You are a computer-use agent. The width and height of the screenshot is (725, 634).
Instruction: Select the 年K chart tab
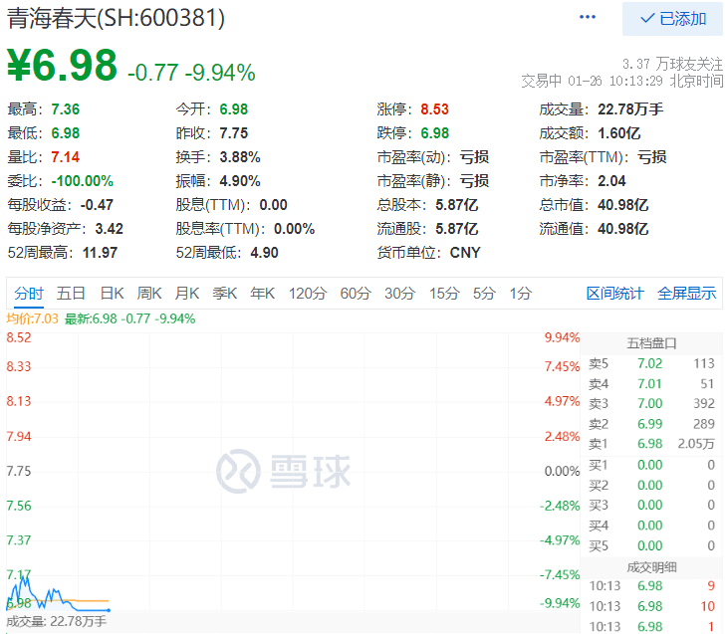pyautogui.click(x=262, y=294)
